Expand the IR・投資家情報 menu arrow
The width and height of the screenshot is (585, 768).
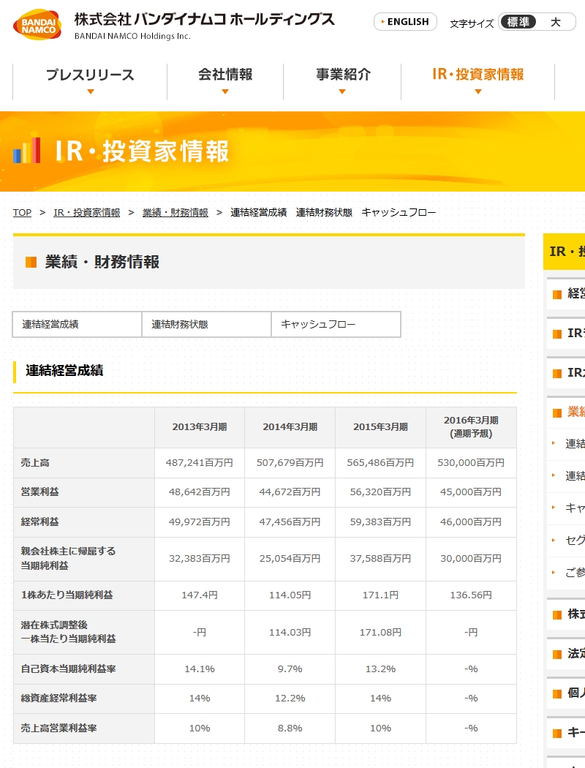(x=478, y=91)
